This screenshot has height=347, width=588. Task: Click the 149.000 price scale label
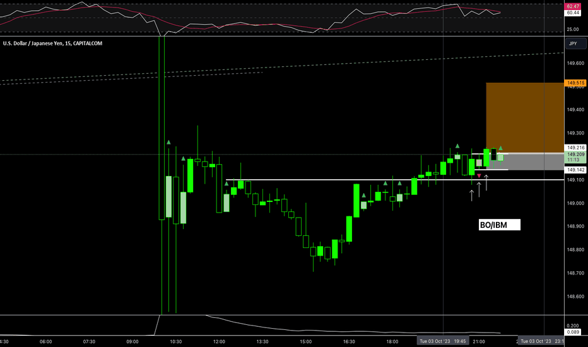pos(575,203)
